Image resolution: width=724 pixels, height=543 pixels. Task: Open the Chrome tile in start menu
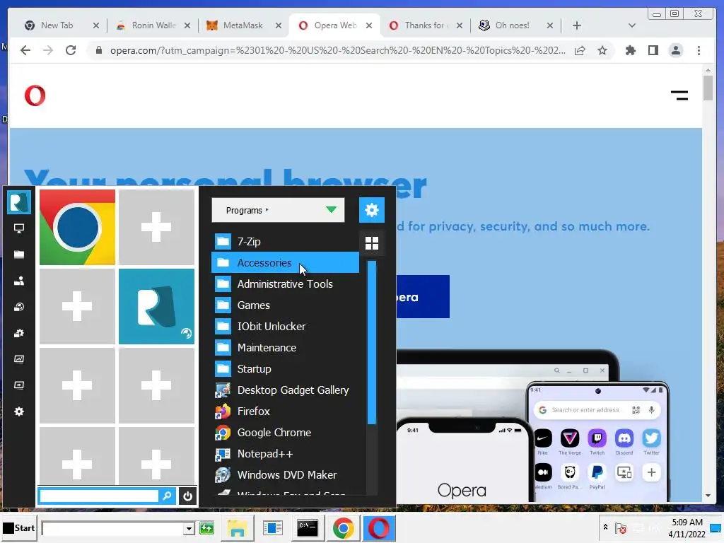coord(77,227)
